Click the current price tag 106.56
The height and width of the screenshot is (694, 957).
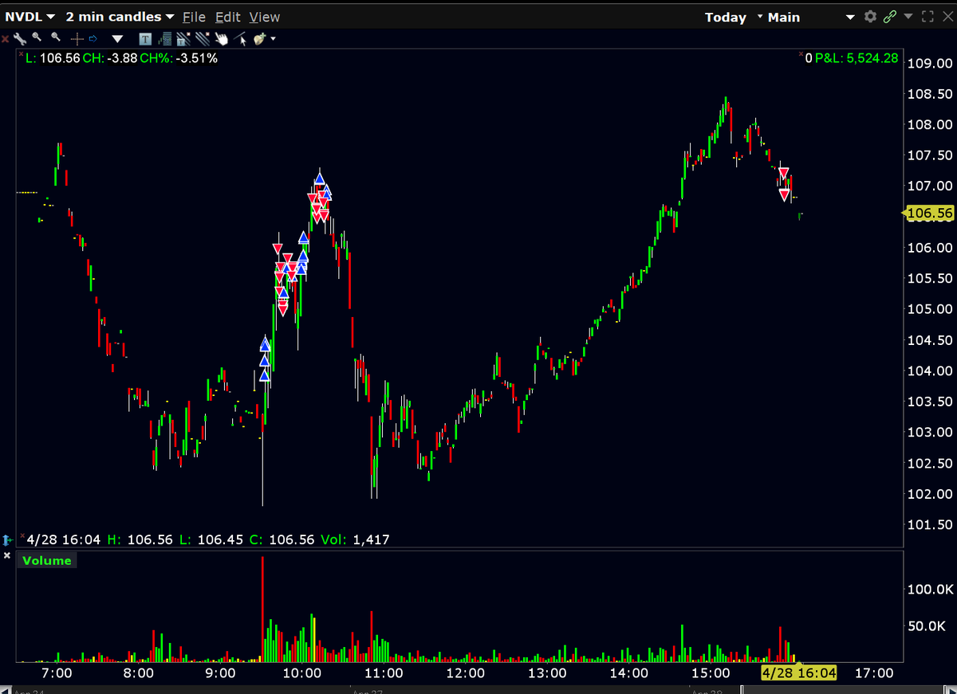coord(929,213)
